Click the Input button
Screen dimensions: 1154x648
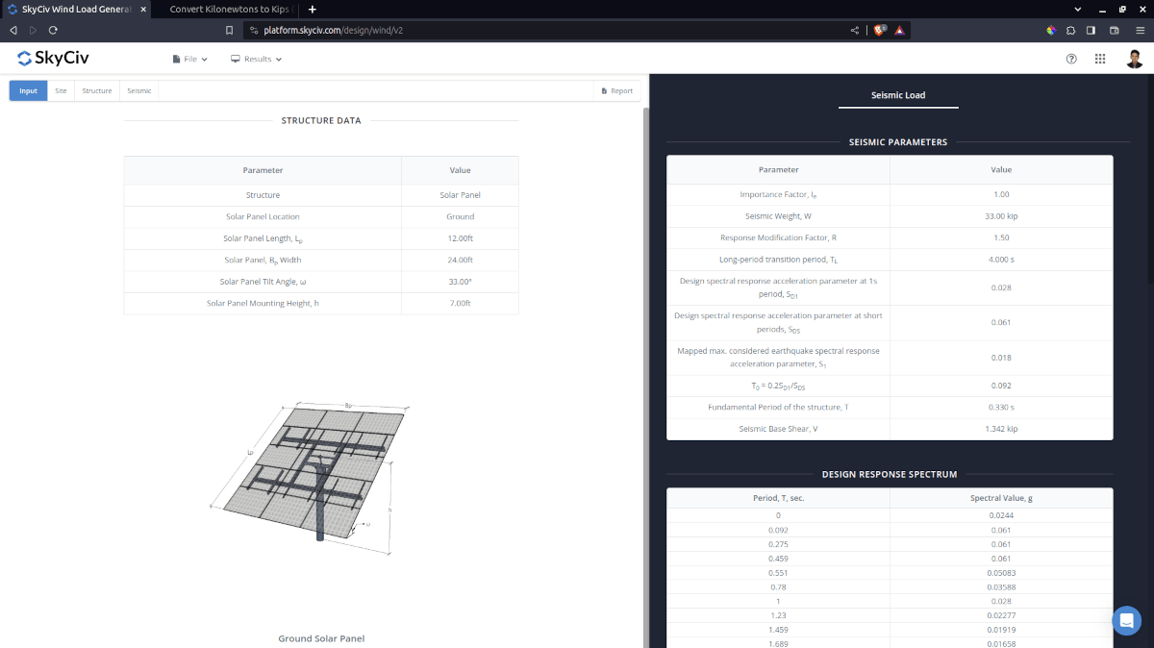pos(28,89)
